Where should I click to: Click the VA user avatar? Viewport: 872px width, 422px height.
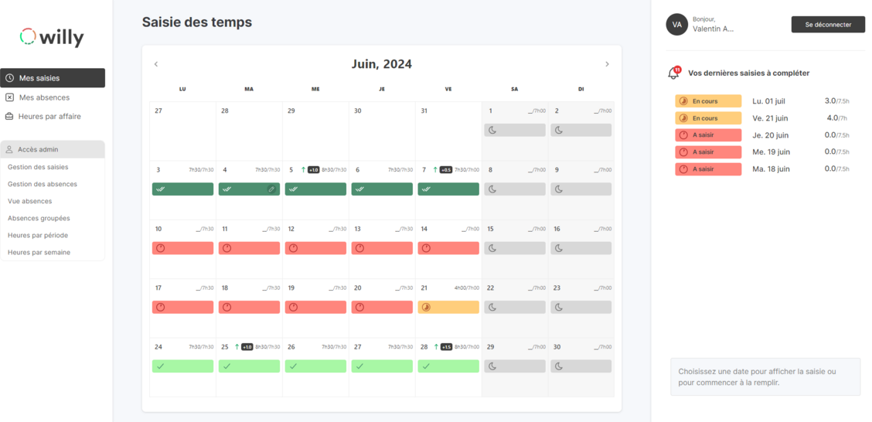tap(676, 25)
